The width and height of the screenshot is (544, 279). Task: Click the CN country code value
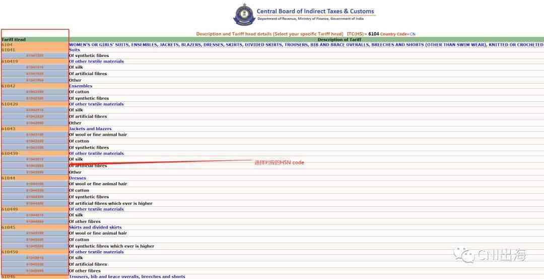tap(413, 34)
